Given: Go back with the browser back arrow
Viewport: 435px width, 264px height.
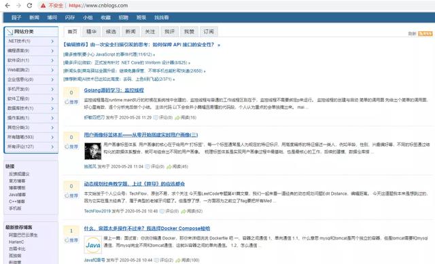Looking at the screenshot, I should point(7,5).
